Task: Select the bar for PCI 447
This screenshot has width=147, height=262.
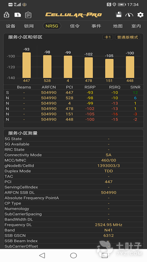Action: 27,65
